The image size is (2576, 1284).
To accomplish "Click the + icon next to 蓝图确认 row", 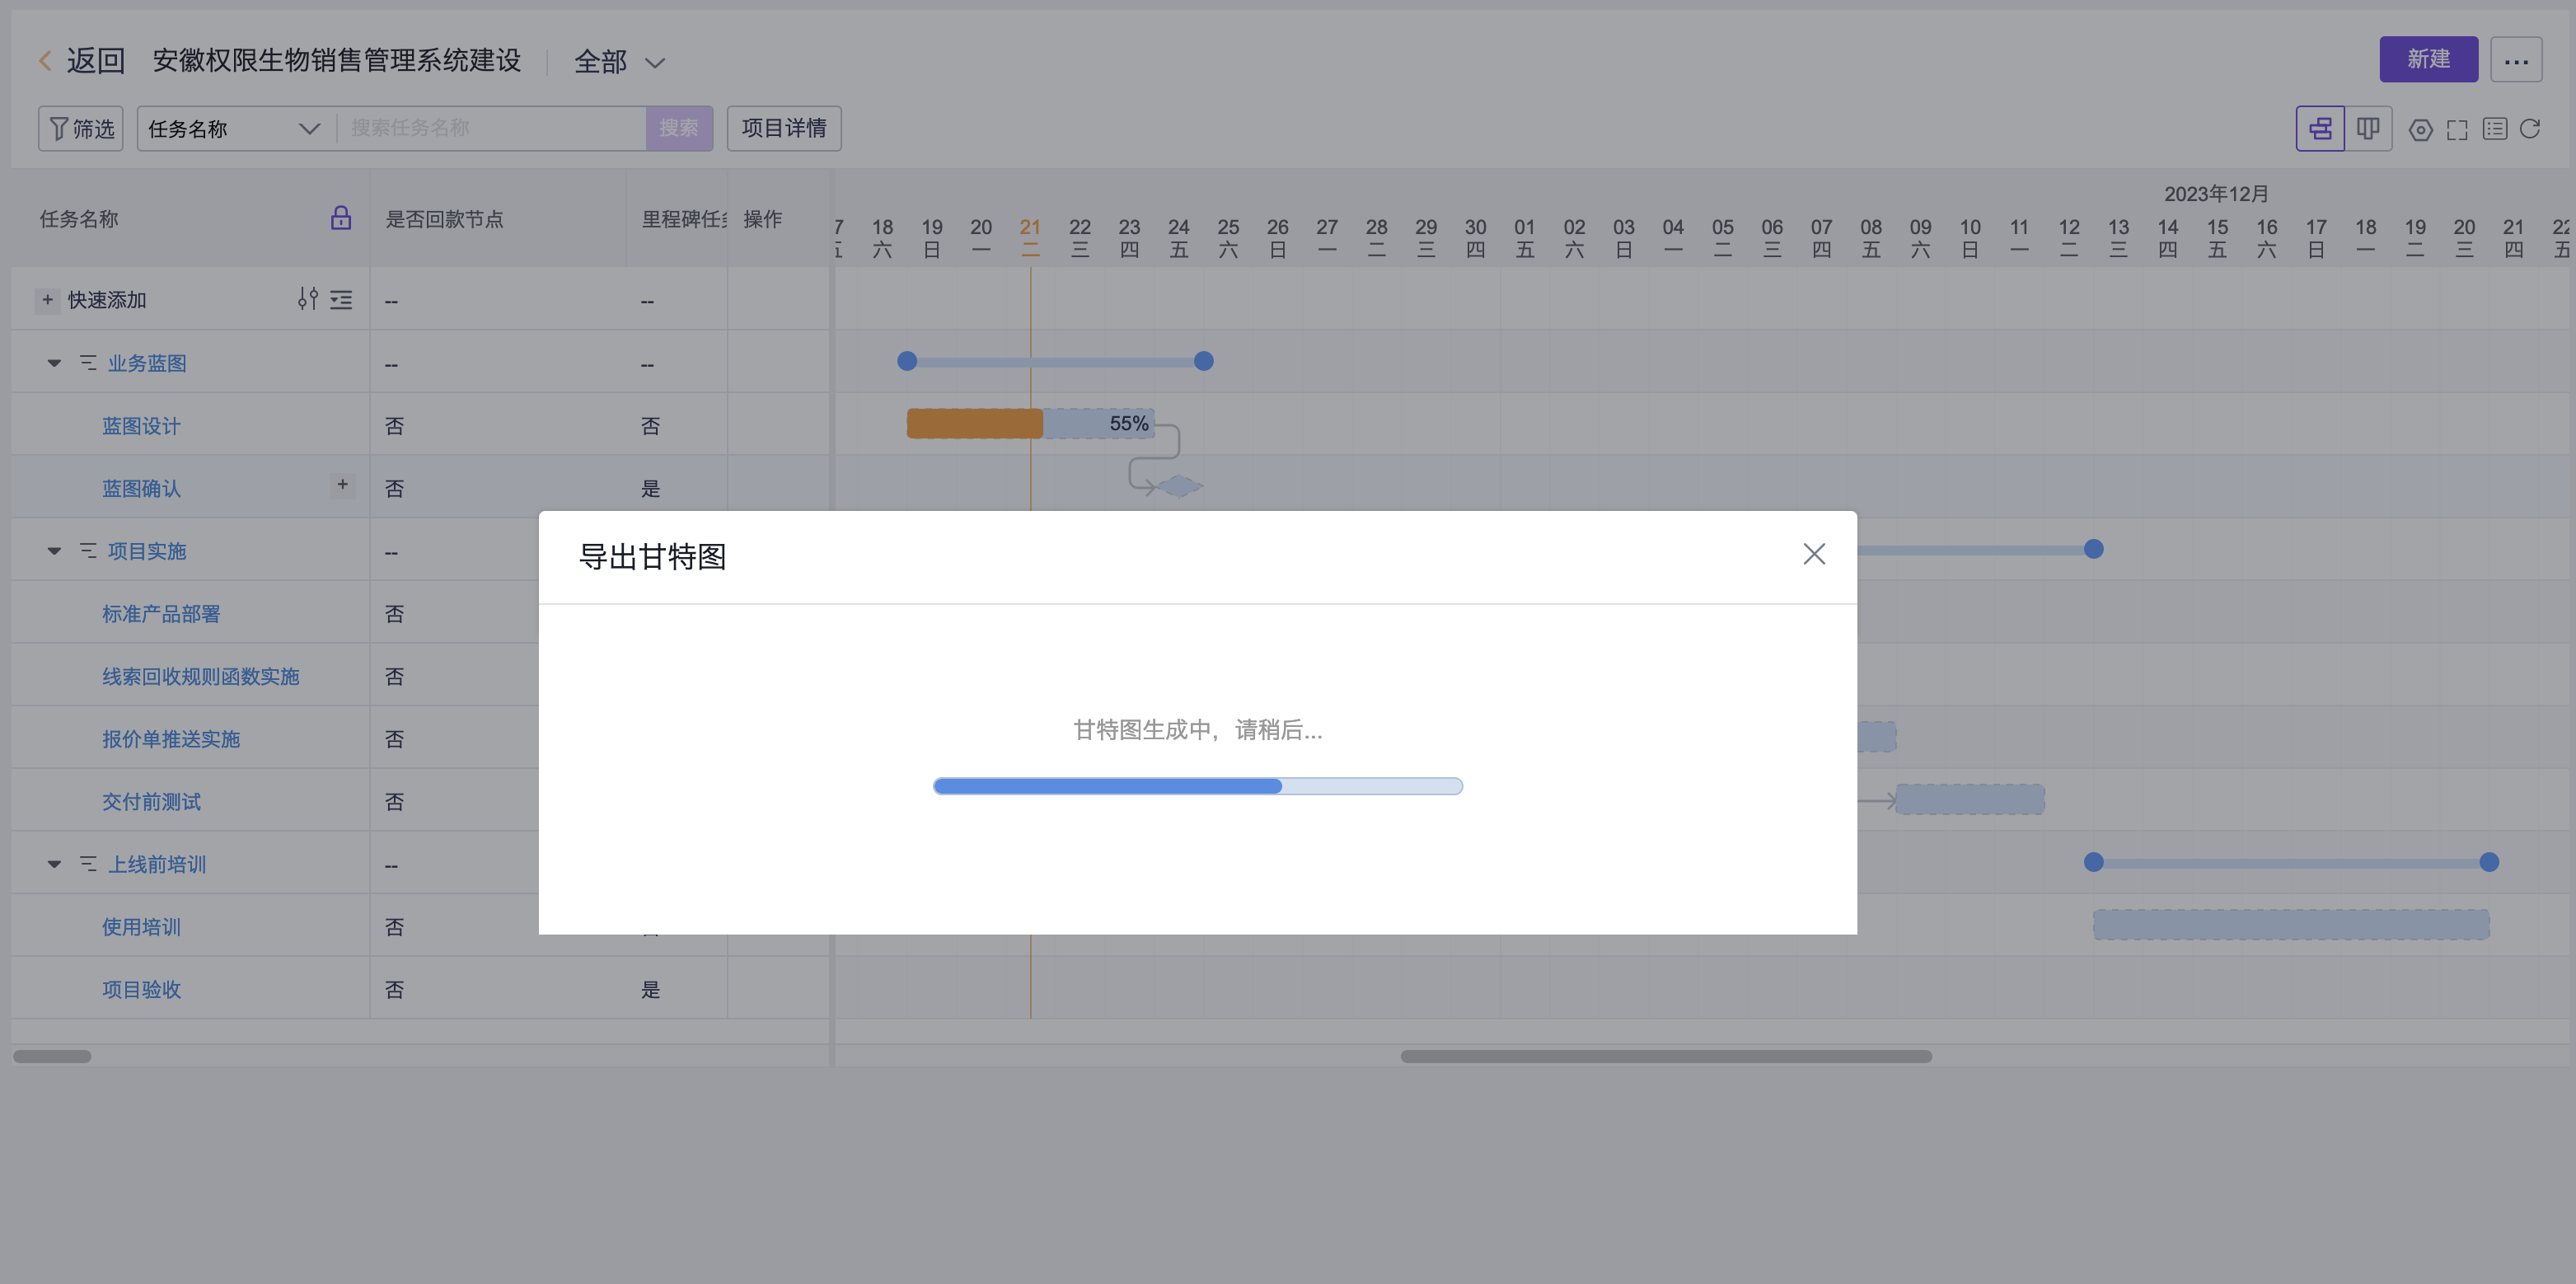I will 340,488.
